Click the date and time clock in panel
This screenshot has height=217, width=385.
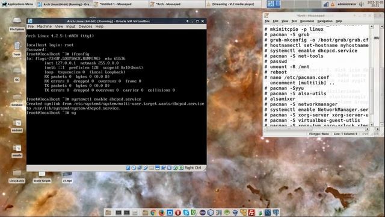click(375, 4)
